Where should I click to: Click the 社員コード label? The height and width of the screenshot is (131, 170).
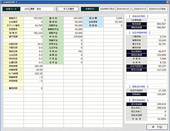coord(11,9)
